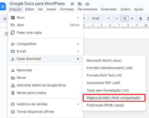Click the Google Docs home icon

click(x=3, y=6)
